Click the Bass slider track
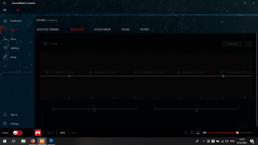Image resolution: width=258 pixels, height=145 pixels. [94, 109]
